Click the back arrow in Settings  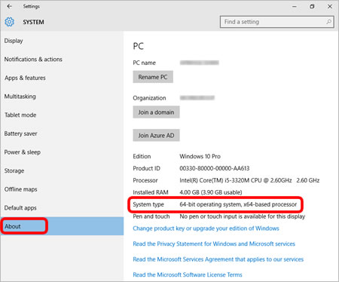[x=9, y=6]
